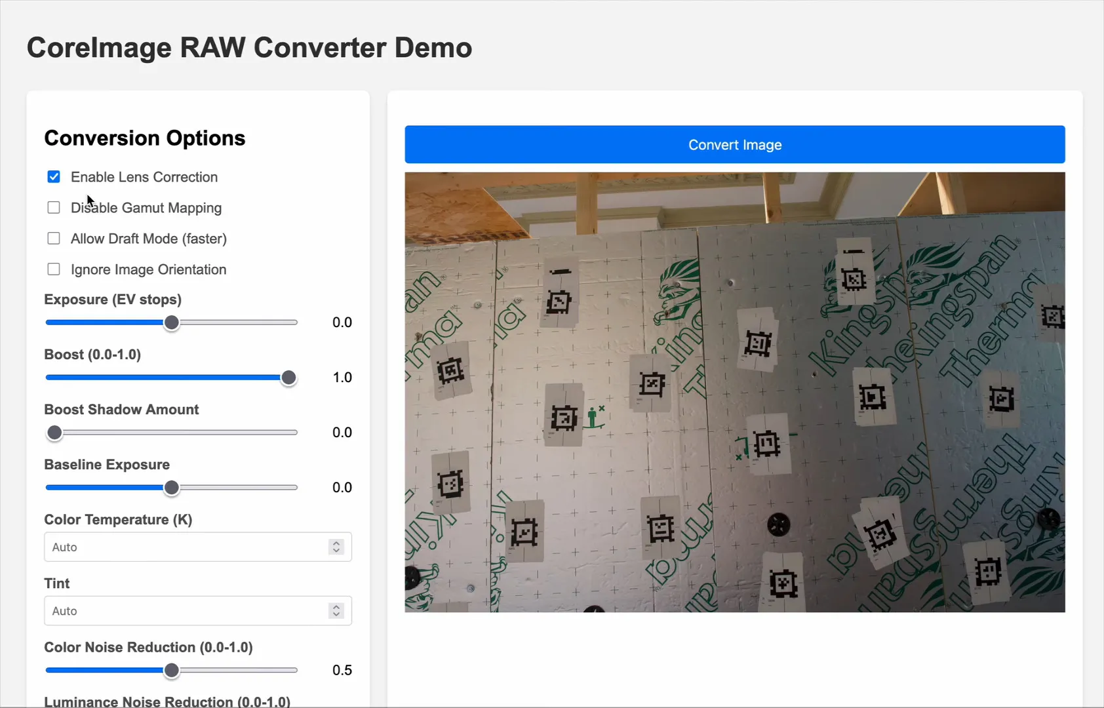This screenshot has width=1104, height=708.
Task: Open the Color Temperature stepper control
Action: [336, 547]
